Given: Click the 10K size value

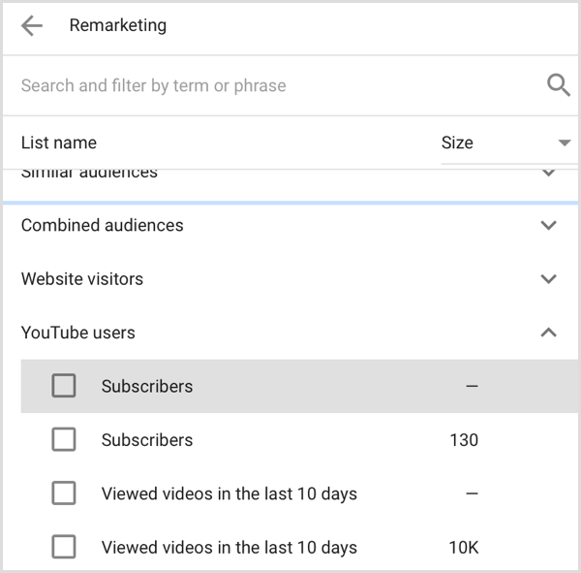Looking at the screenshot, I should pos(464,548).
